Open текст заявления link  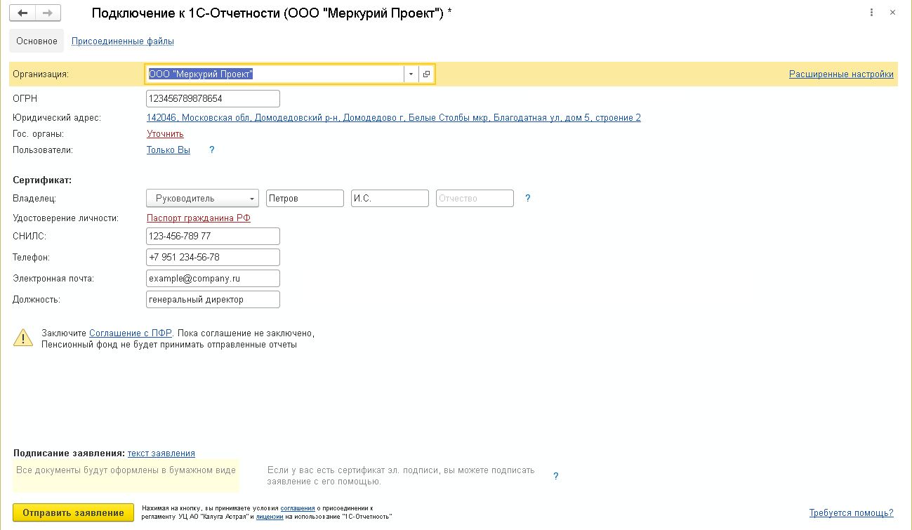pyautogui.click(x=161, y=453)
